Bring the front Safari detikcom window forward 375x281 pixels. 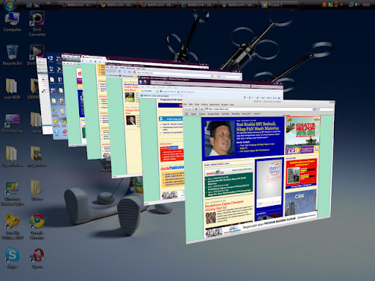pos(259,171)
